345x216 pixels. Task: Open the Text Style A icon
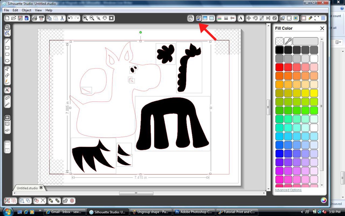tap(241, 18)
